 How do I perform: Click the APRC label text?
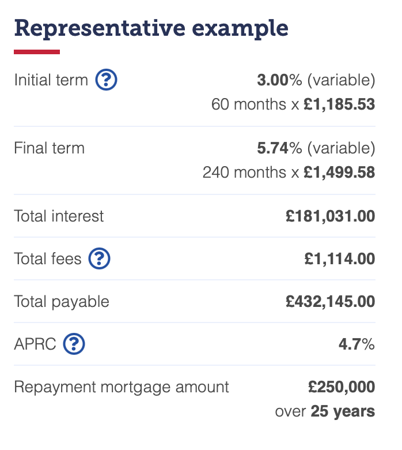click(35, 344)
